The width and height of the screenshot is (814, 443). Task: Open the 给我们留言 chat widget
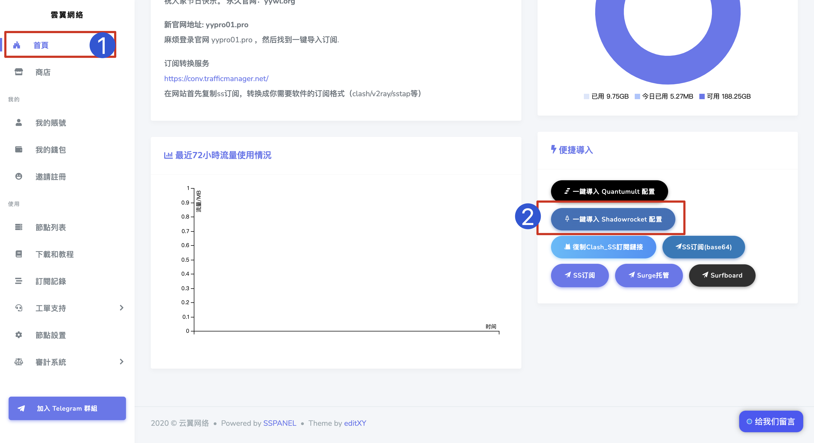[771, 421]
